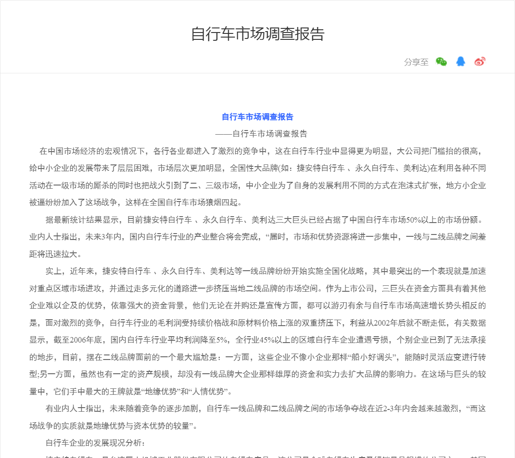The image size is (515, 458).
Task: Click the line starting 对重点区域市场进攻
Action: coord(257,289)
